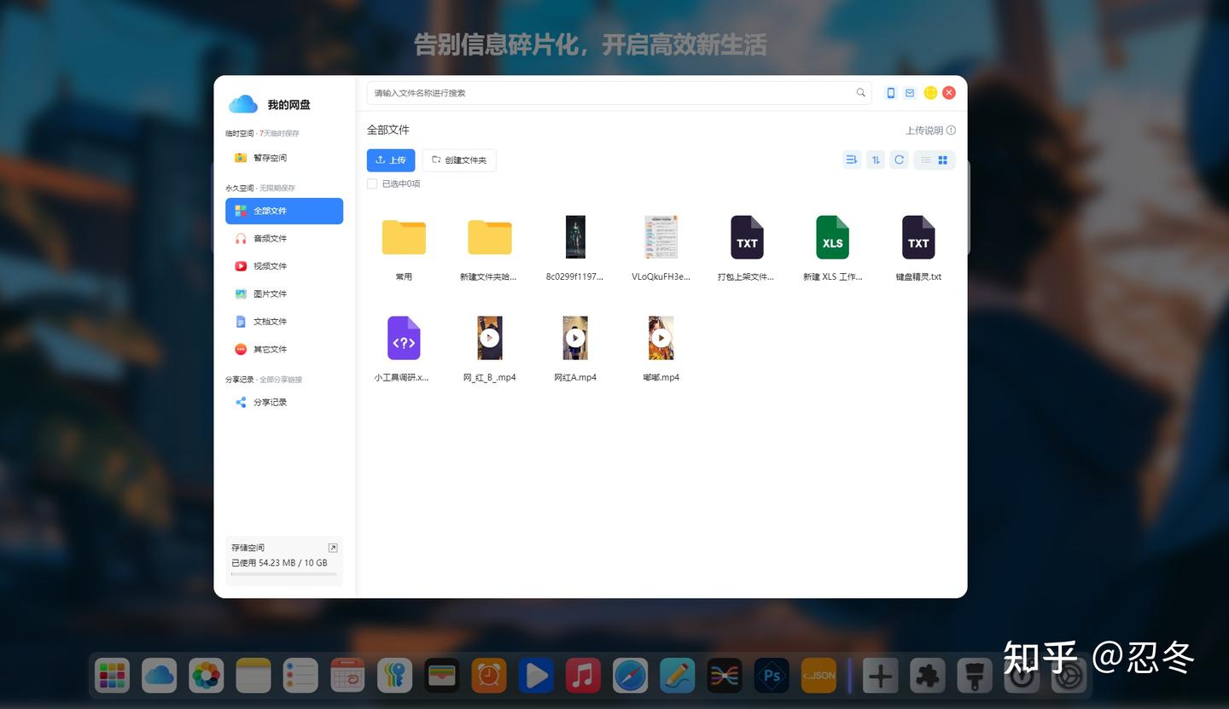Click the 创建文件夹 button

[x=459, y=160]
